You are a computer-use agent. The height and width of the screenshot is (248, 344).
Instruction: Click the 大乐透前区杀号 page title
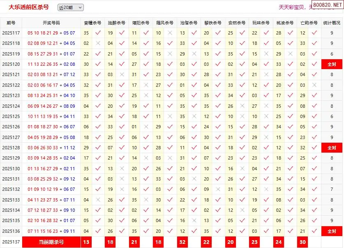point(29,7)
